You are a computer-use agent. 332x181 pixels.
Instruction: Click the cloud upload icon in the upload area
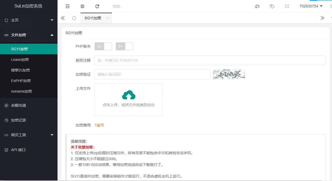tap(129, 94)
